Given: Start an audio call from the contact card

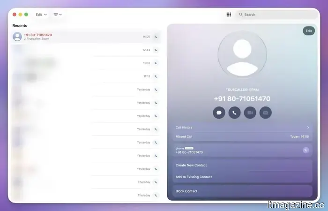Looking at the screenshot, I should coord(234,113).
